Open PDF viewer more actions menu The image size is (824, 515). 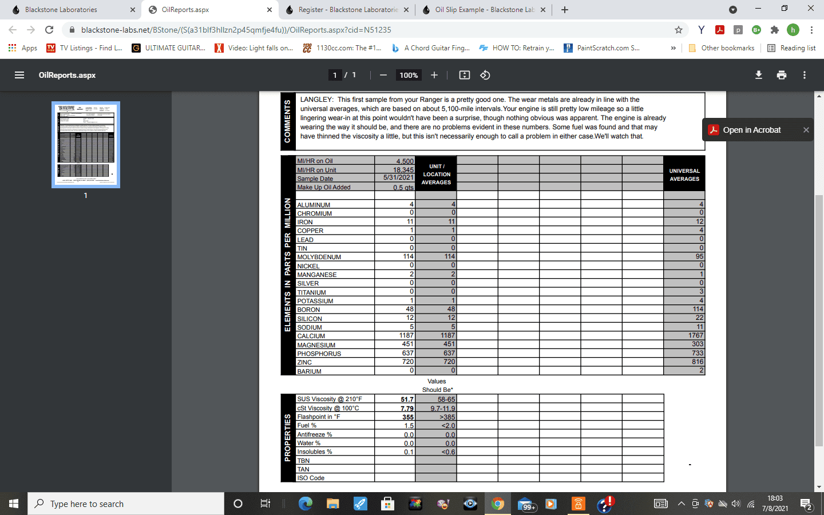tap(805, 75)
